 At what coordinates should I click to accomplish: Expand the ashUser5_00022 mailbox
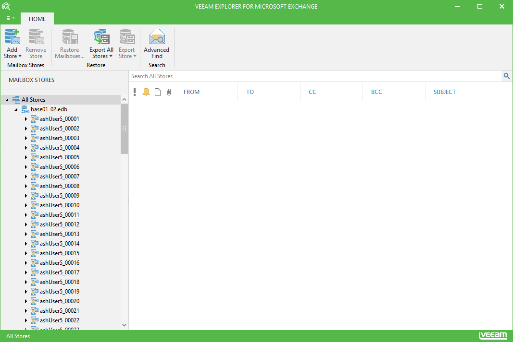tap(26, 320)
